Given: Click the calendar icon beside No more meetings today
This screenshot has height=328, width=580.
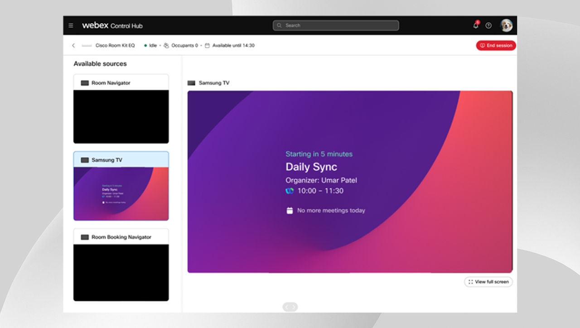Looking at the screenshot, I should pos(290,210).
